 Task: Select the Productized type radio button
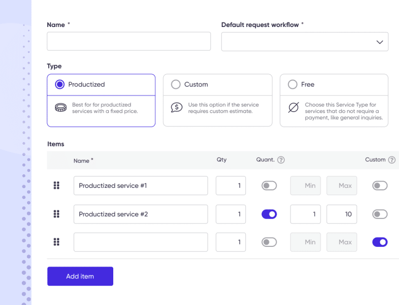60,85
